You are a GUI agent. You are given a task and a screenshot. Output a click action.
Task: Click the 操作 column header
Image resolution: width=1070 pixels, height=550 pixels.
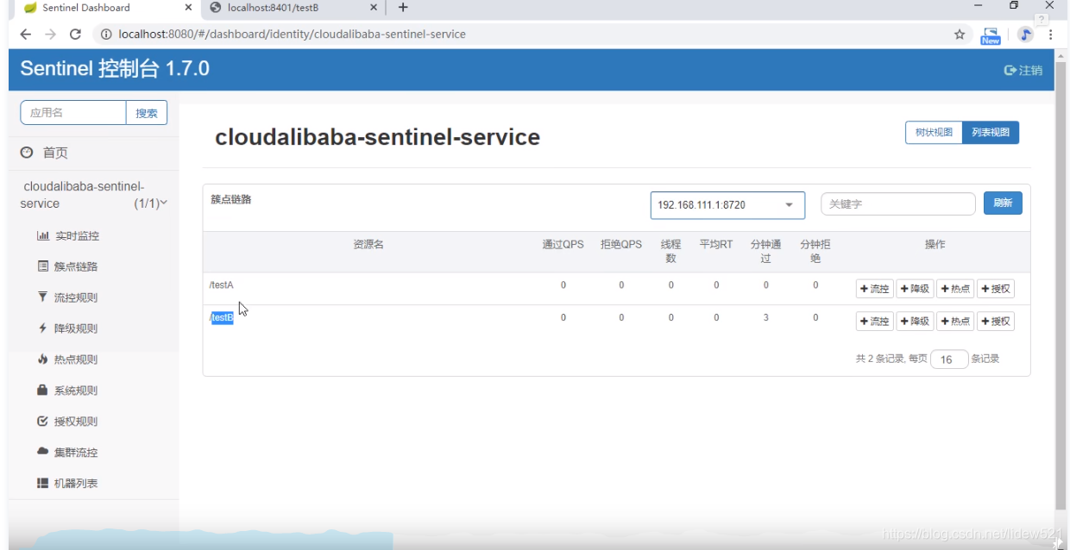tap(935, 244)
